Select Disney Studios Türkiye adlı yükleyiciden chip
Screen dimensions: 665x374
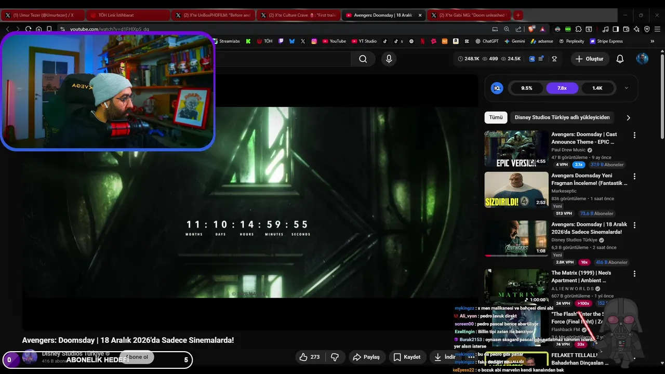point(562,117)
